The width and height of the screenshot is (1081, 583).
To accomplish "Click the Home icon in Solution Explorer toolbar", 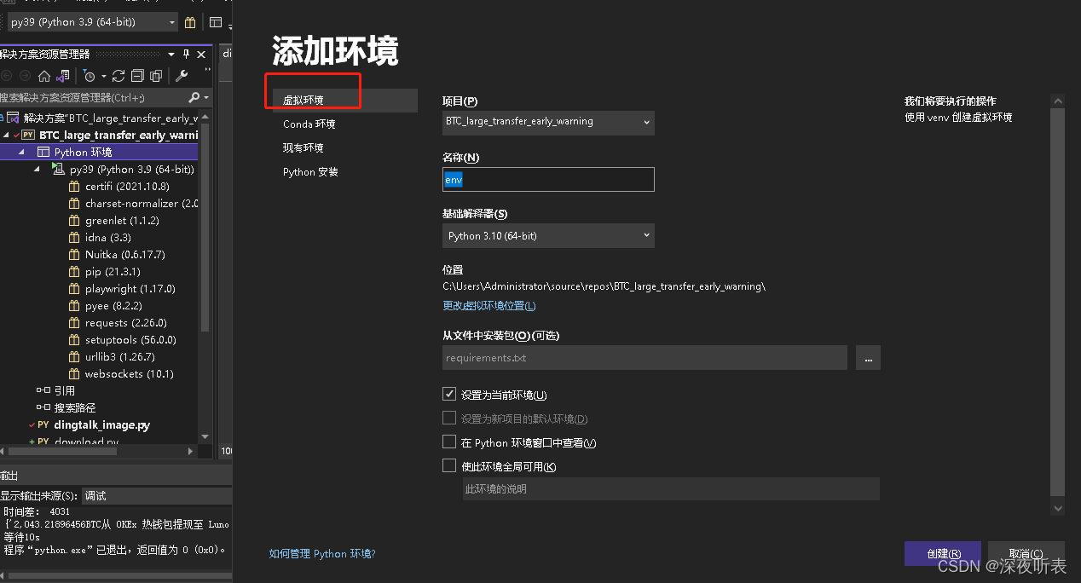I will (x=43, y=76).
